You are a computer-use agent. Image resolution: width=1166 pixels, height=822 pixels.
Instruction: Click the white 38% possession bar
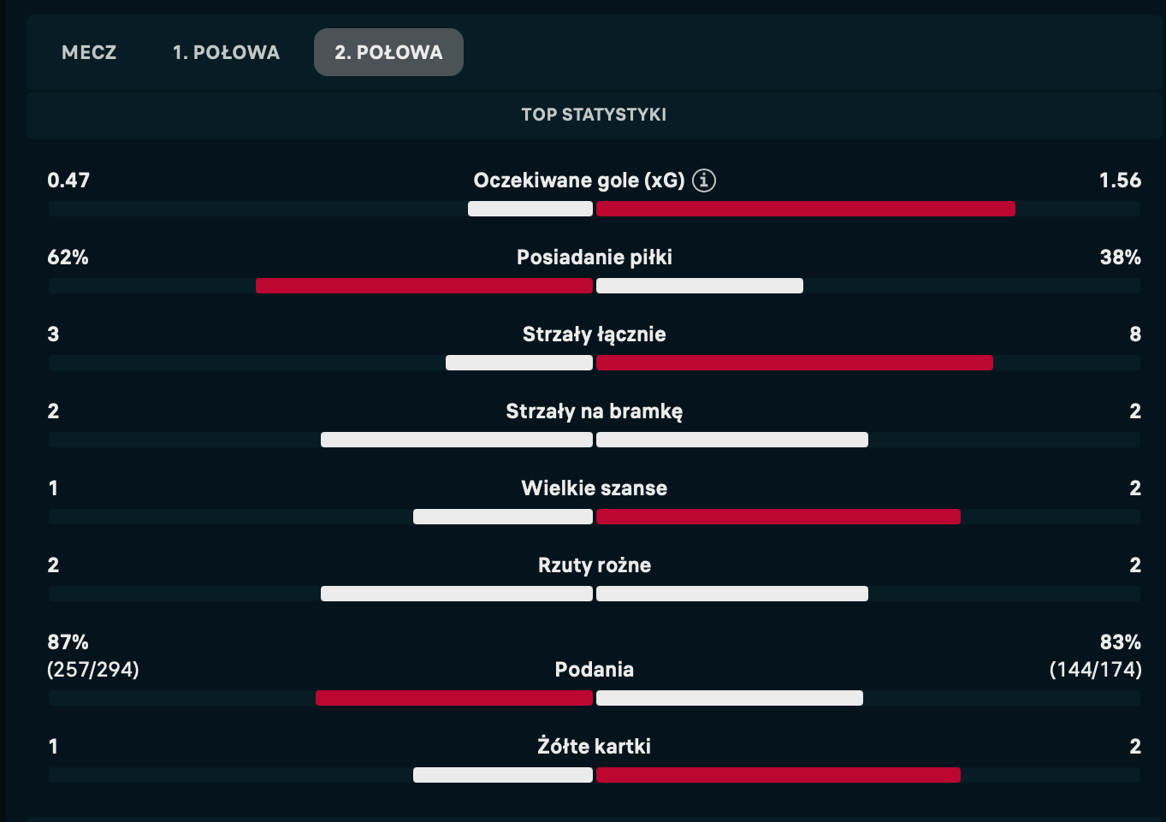pos(700,286)
